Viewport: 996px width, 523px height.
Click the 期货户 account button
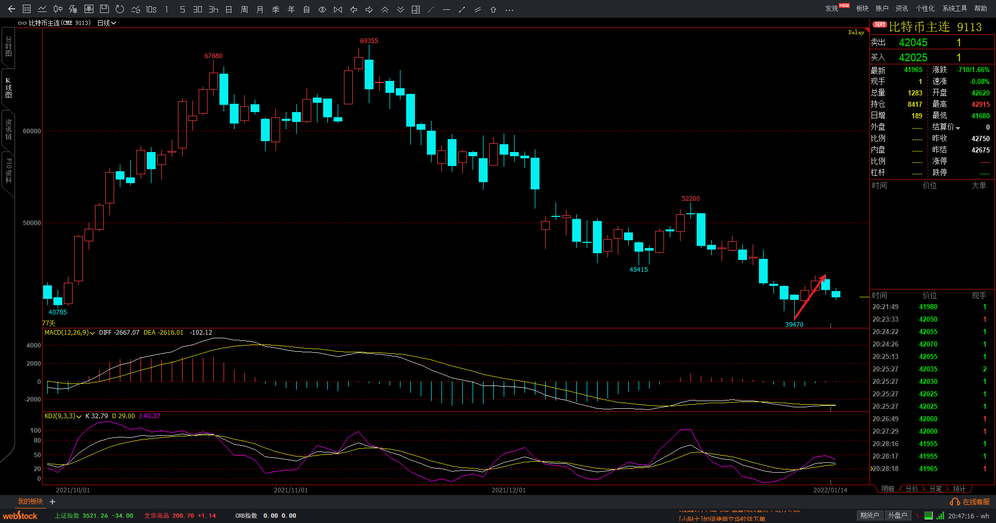point(869,515)
